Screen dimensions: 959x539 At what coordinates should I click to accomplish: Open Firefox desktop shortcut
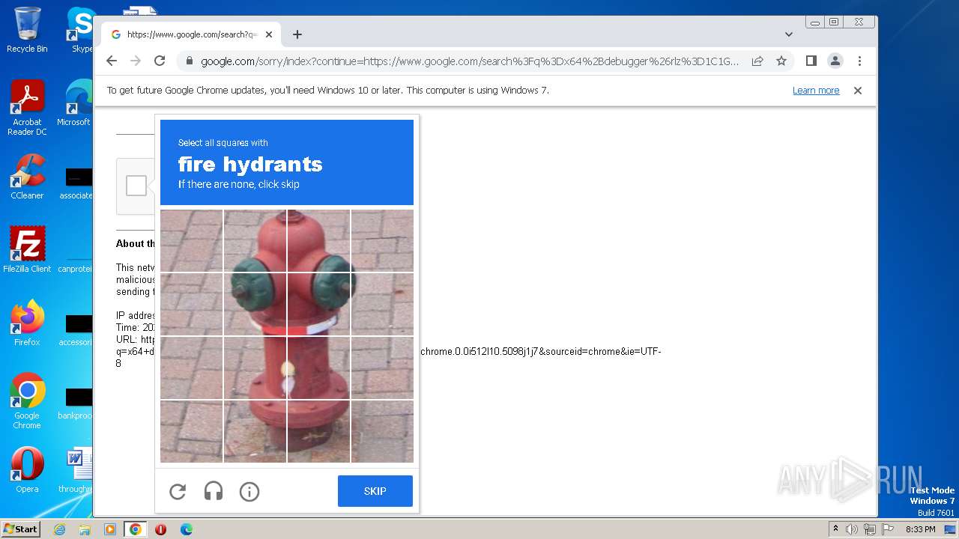click(27, 323)
